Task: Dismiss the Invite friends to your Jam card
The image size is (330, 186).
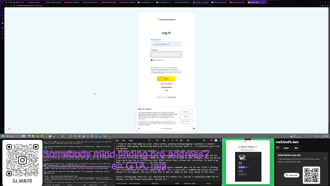Action: click(325, 158)
